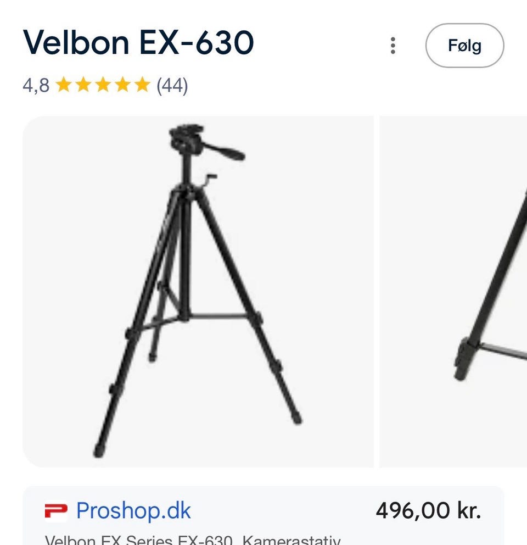Open the Velbon EX Series EX-630 Kamerastativ description

(x=193, y=540)
